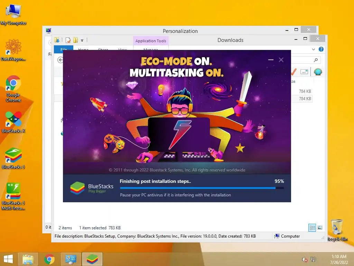The width and height of the screenshot is (354, 266).
Task: Click the Windows Start button
Action: coord(8,259)
